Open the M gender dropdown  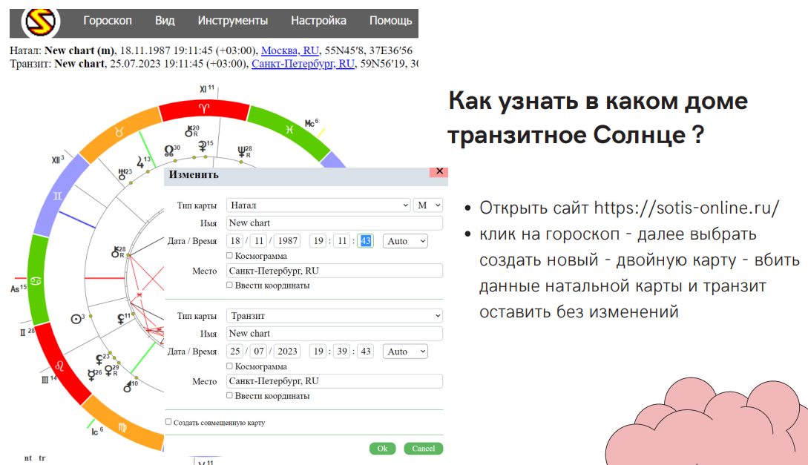(427, 205)
